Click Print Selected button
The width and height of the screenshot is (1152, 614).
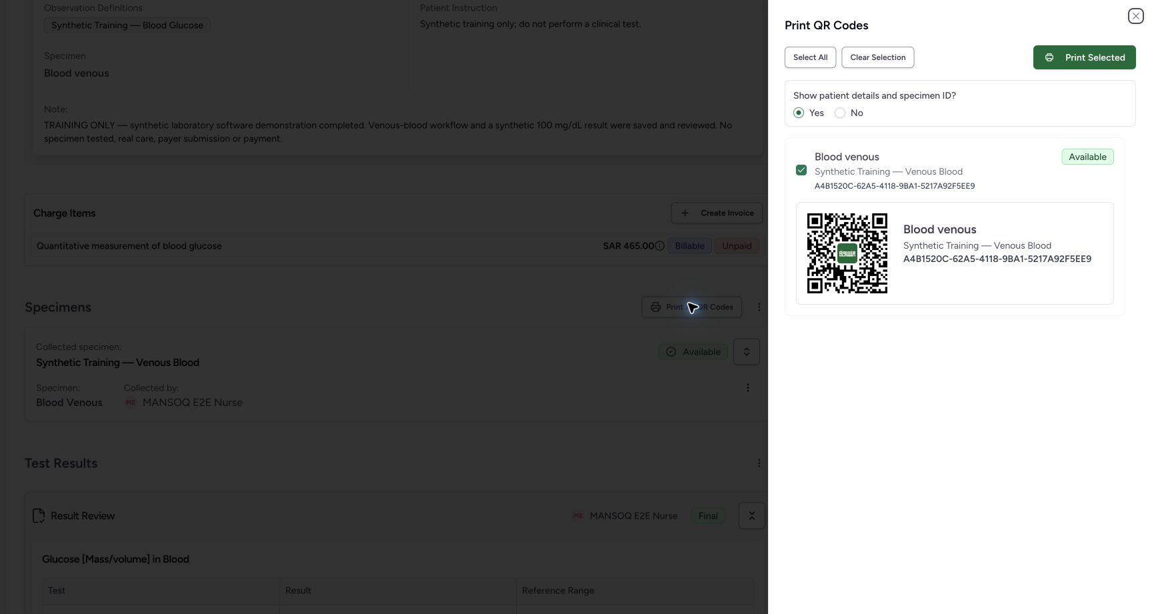pyautogui.click(x=1084, y=57)
